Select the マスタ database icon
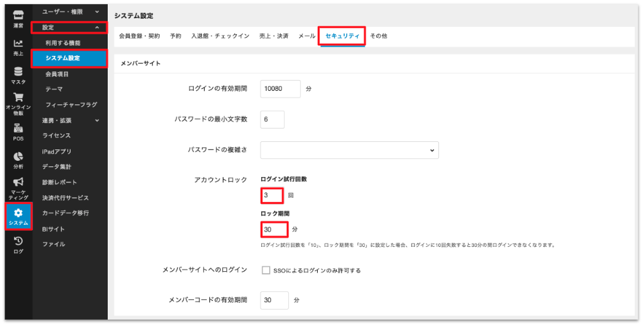This screenshot has height=325, width=643. tap(18, 75)
